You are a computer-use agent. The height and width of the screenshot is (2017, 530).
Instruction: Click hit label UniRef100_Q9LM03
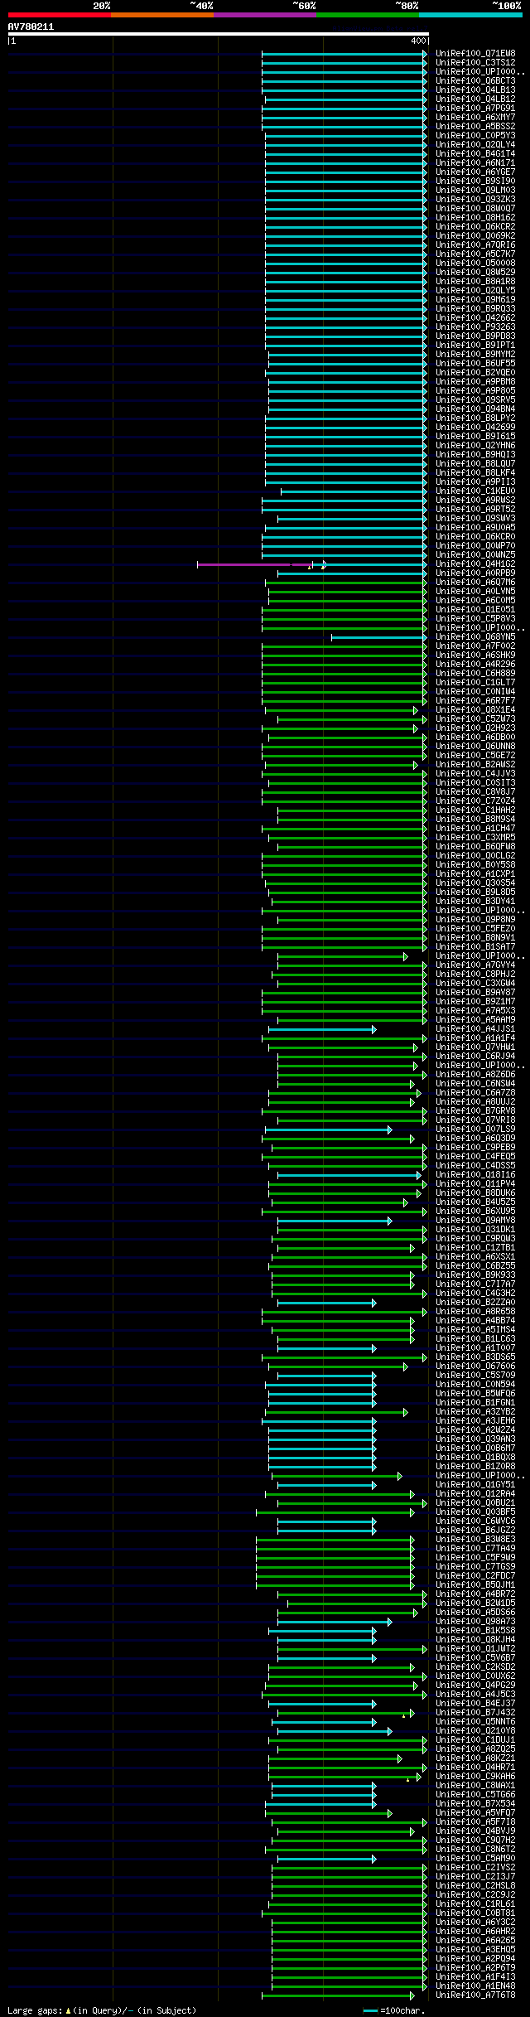coord(475,191)
